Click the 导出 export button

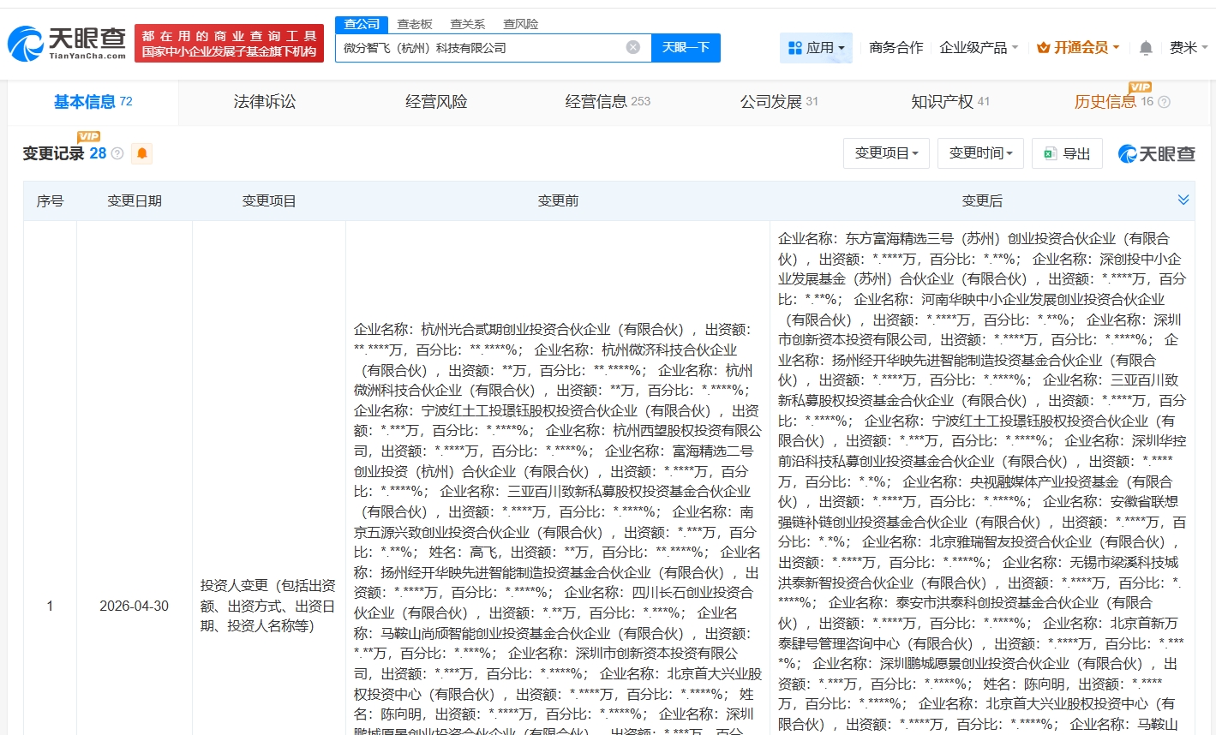[x=1067, y=153]
